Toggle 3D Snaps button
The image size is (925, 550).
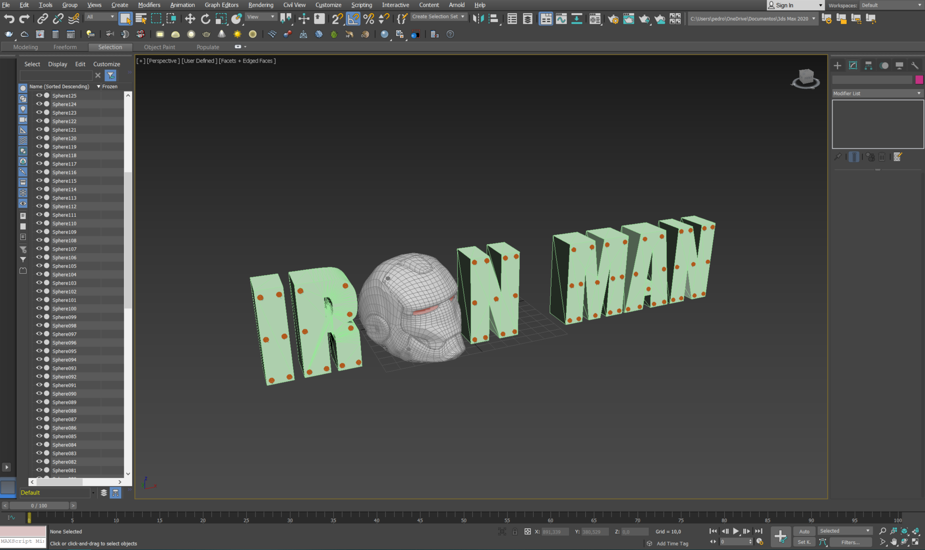338,19
